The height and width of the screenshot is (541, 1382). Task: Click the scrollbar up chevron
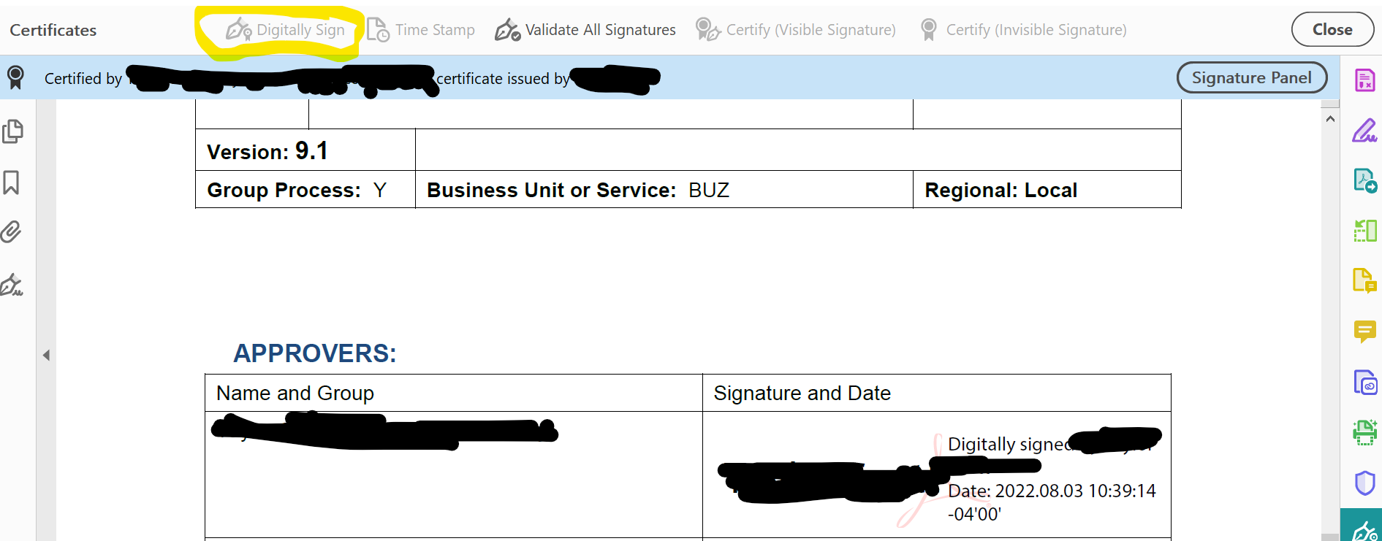point(1330,117)
